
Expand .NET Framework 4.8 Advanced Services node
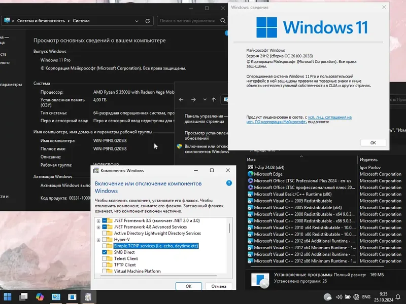tap(98, 227)
